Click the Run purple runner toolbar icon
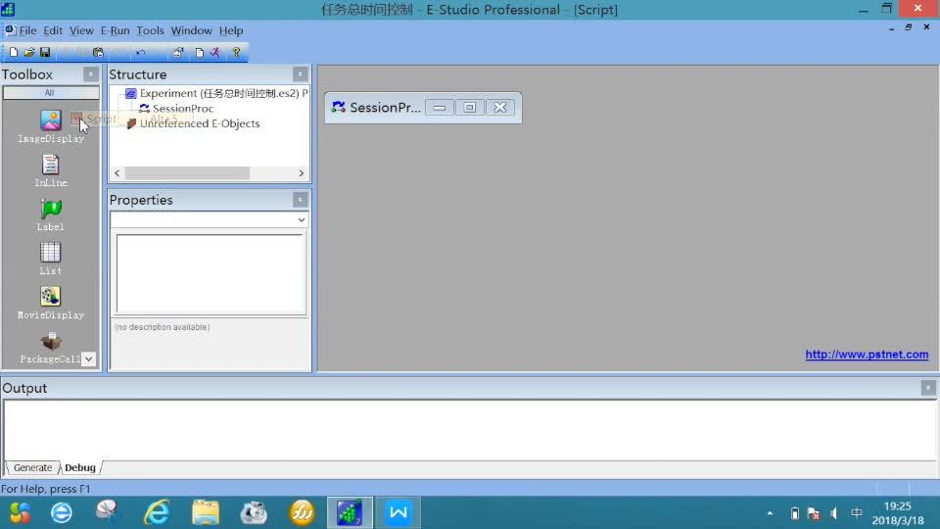 215,53
